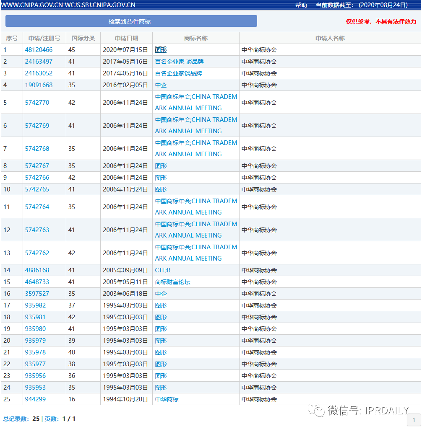This screenshot has width=422, height=429.
Task: Click date 1994年10月20日
Action: [x=125, y=399]
